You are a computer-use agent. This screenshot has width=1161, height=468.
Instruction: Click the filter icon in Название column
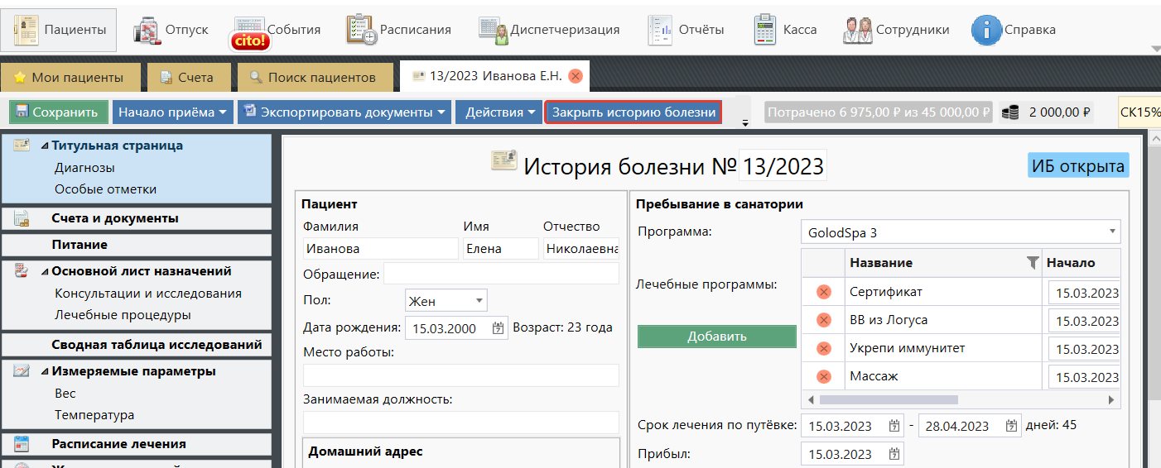tap(1032, 263)
